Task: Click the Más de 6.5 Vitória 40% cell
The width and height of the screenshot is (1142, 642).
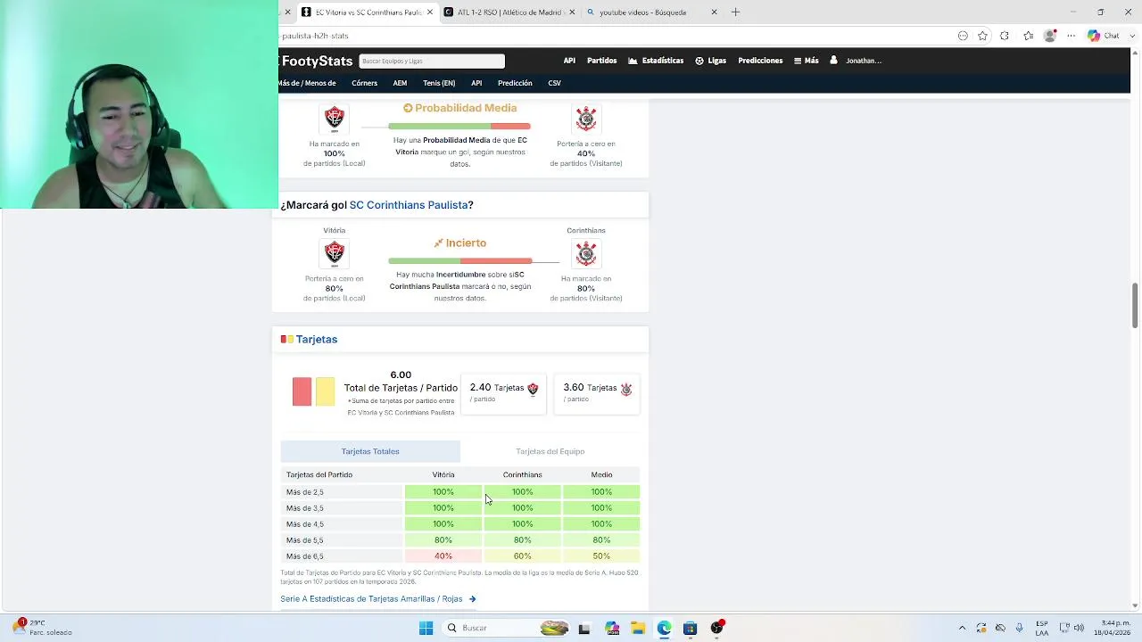Action: tap(443, 556)
